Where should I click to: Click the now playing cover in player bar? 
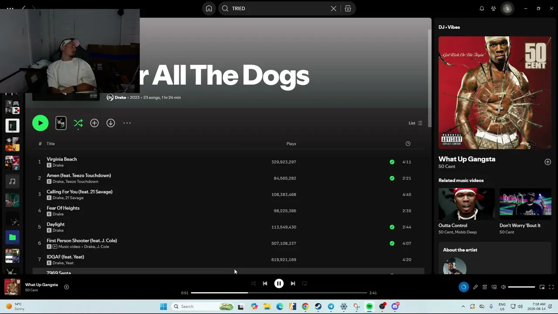(x=12, y=287)
